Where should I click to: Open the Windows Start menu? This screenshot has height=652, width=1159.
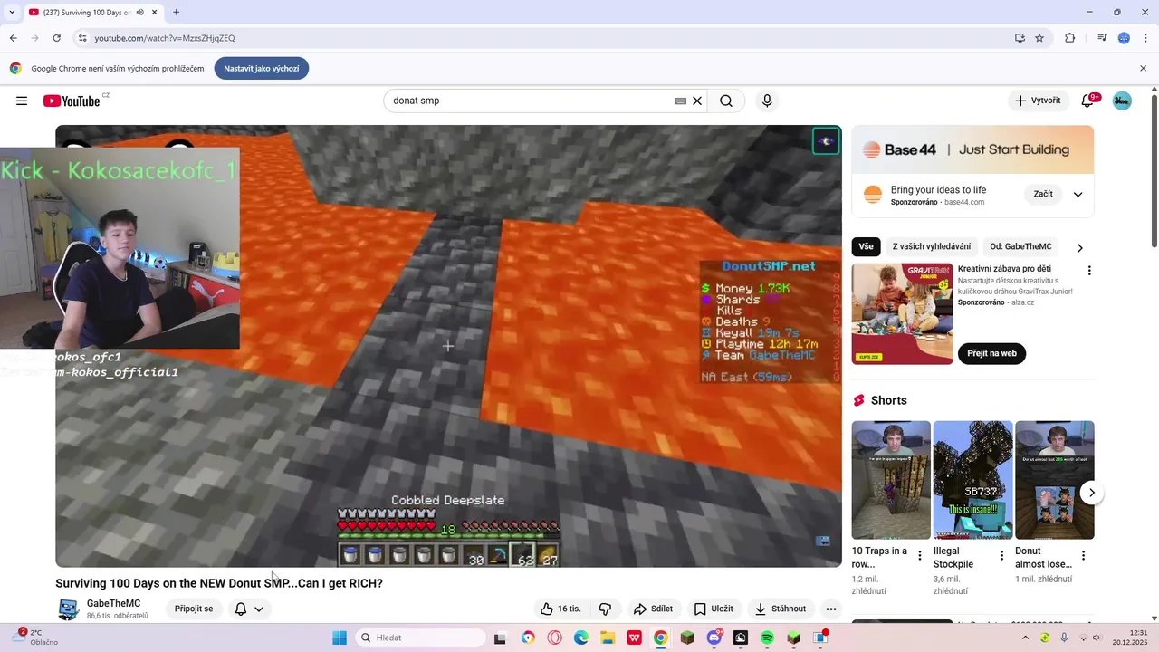click(340, 638)
